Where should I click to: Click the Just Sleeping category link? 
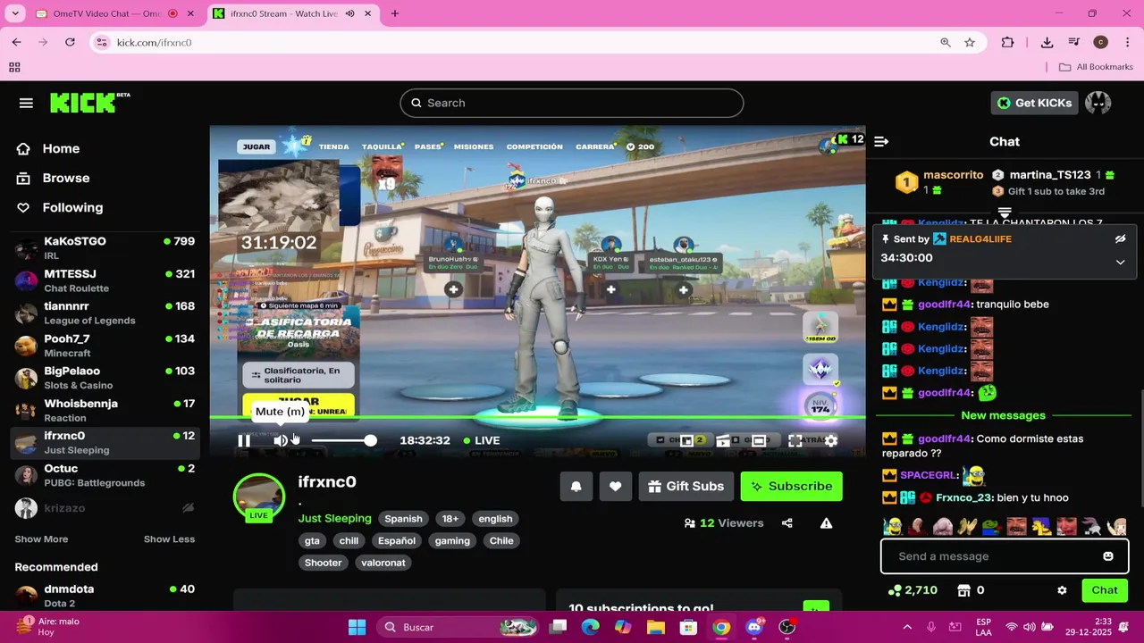334,519
